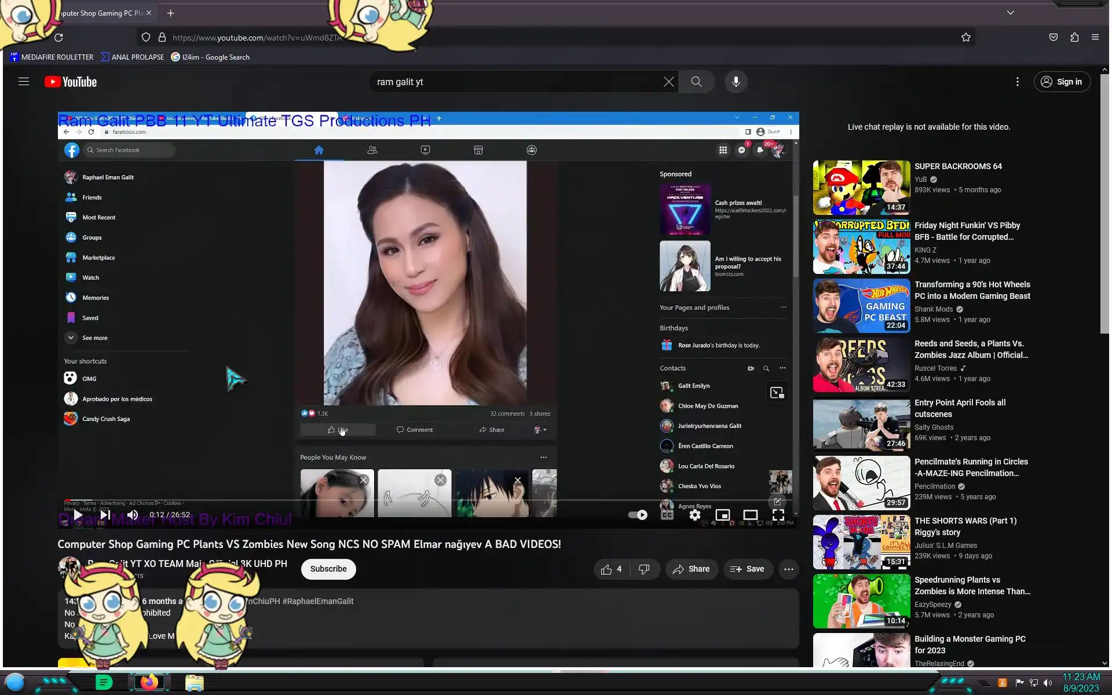Subscribe to the channel
The height and width of the screenshot is (695, 1112).
328,569
